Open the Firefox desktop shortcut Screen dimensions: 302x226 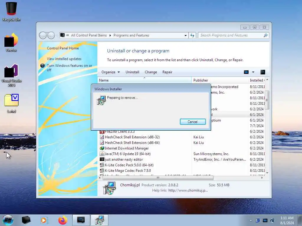(12, 42)
